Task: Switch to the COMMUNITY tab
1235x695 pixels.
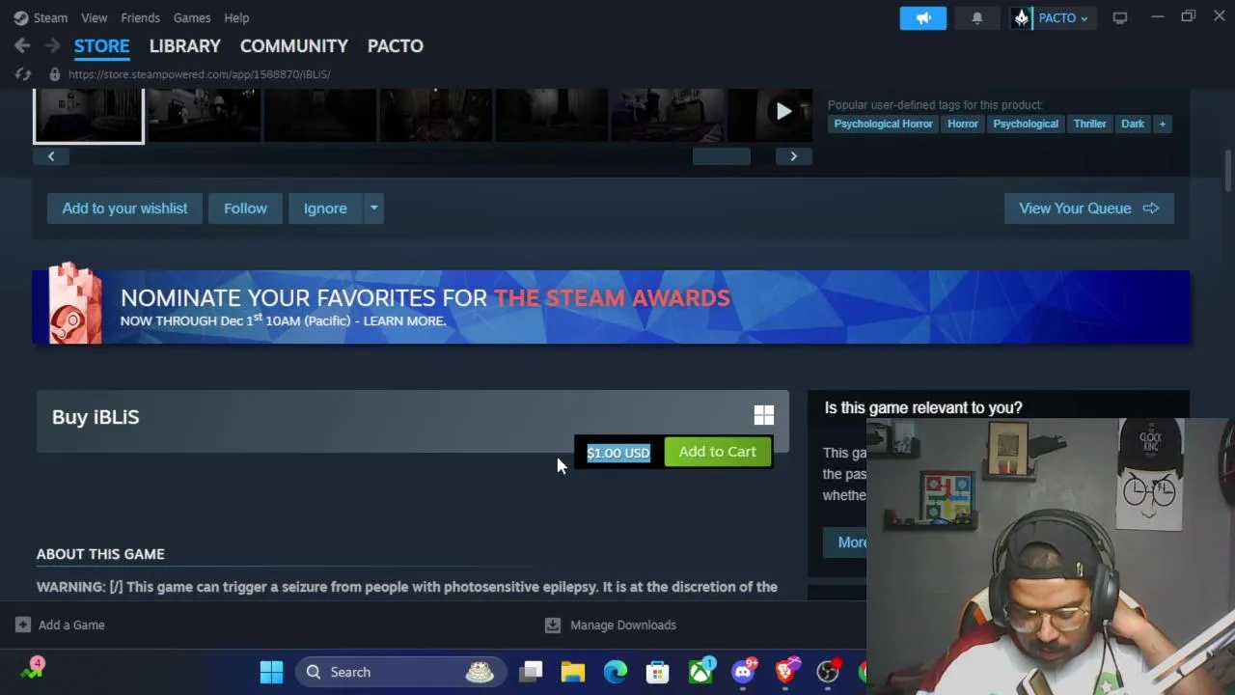Action: pos(293,45)
